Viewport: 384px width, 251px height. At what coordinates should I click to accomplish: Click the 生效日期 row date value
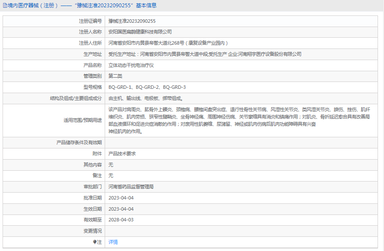[121, 209]
